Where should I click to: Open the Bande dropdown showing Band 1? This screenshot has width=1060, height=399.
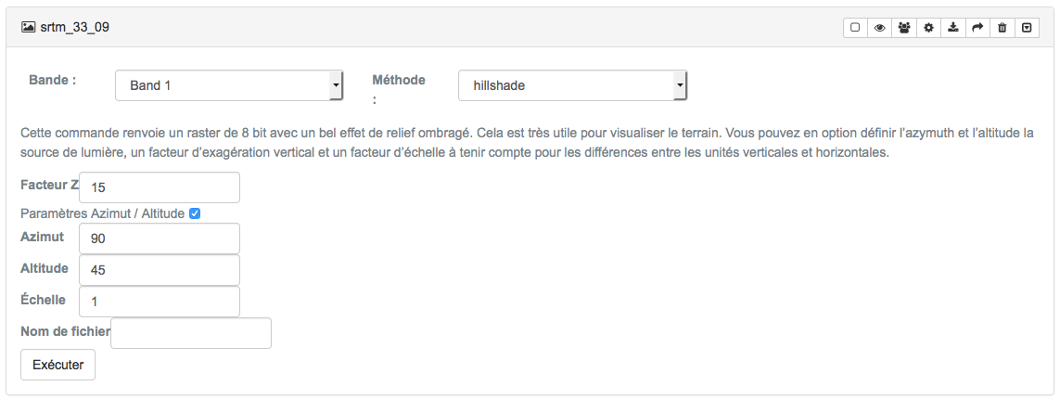click(x=229, y=86)
